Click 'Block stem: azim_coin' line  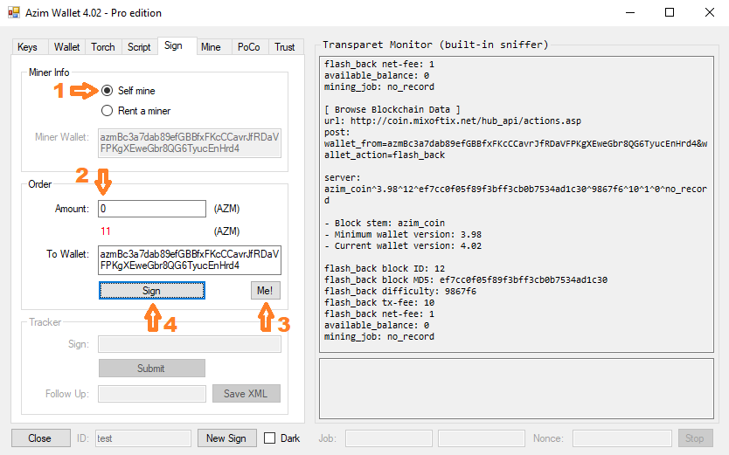[385, 223]
